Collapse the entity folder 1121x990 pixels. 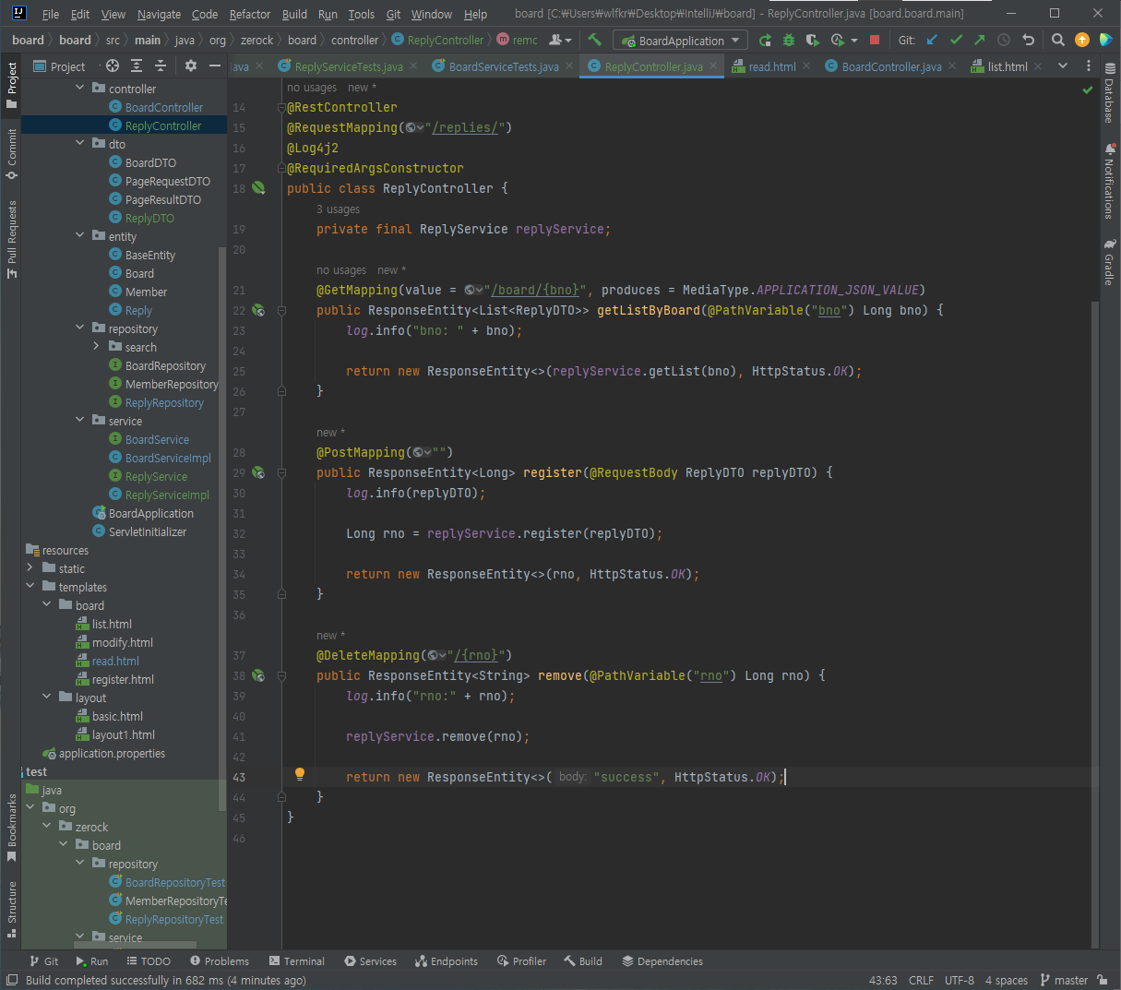(x=80, y=235)
